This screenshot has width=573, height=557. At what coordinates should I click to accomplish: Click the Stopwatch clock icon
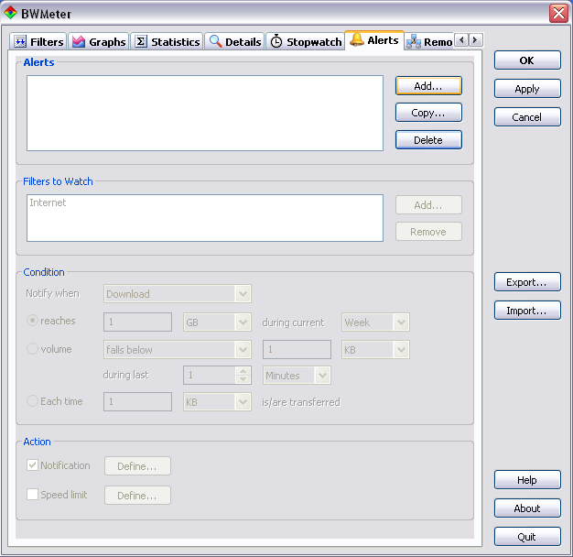(x=276, y=42)
